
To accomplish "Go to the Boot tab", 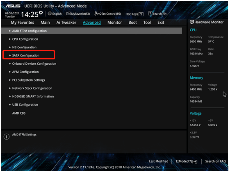I will point(132,23).
